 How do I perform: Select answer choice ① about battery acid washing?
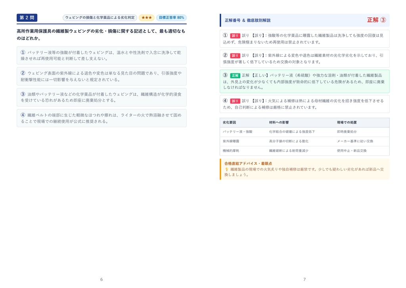101,55
